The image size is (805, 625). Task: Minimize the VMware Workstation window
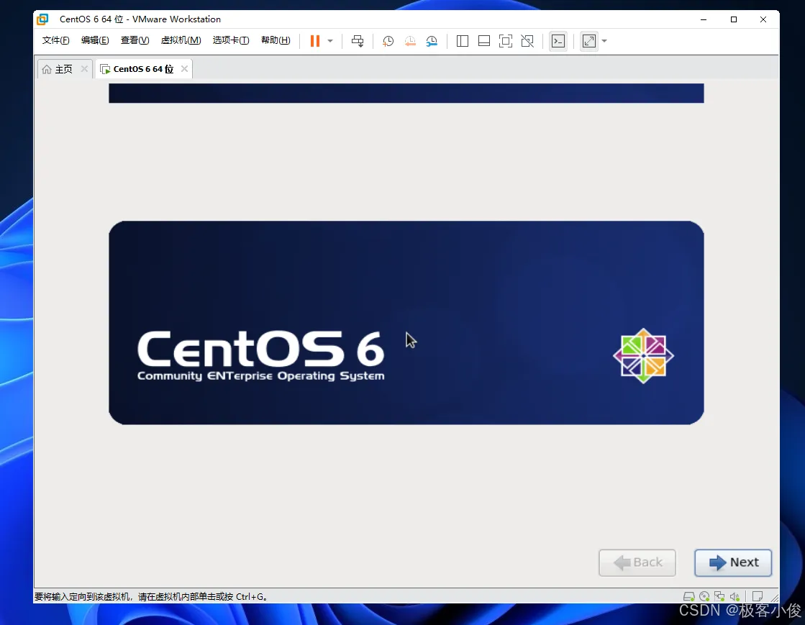click(x=704, y=19)
